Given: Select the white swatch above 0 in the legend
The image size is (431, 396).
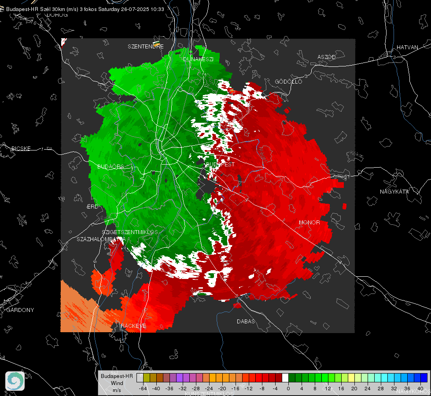Looking at the screenshot, I should 285,378.
